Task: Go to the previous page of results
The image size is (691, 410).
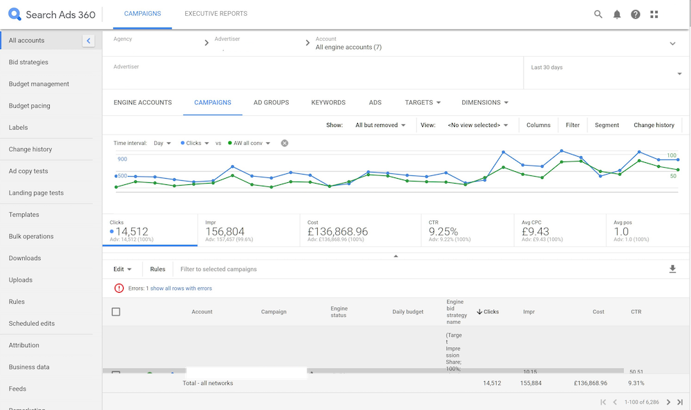Action: pyautogui.click(x=615, y=402)
